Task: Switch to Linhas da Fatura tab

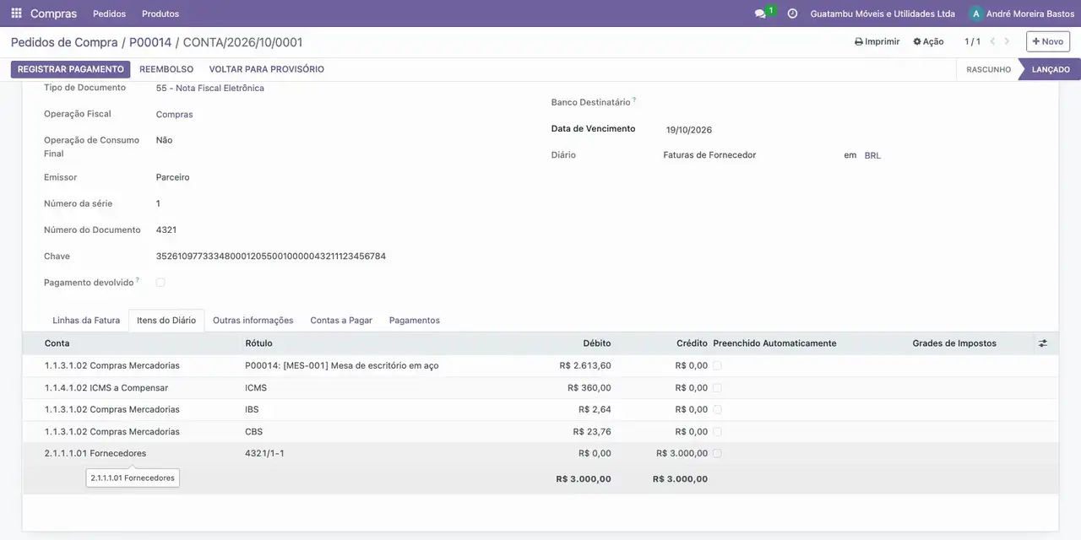Action: click(86, 321)
